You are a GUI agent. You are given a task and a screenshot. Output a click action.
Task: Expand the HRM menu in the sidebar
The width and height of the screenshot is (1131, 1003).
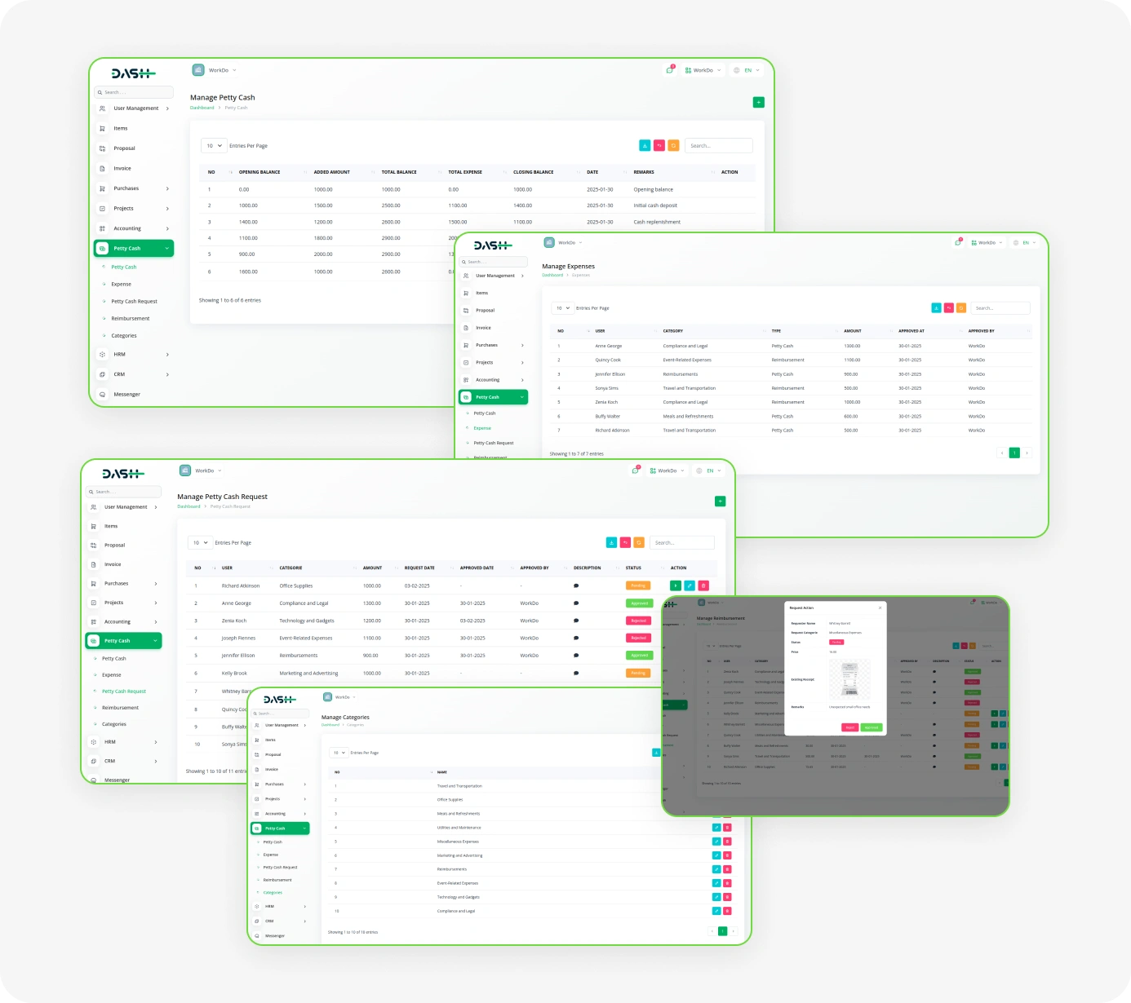point(109,742)
